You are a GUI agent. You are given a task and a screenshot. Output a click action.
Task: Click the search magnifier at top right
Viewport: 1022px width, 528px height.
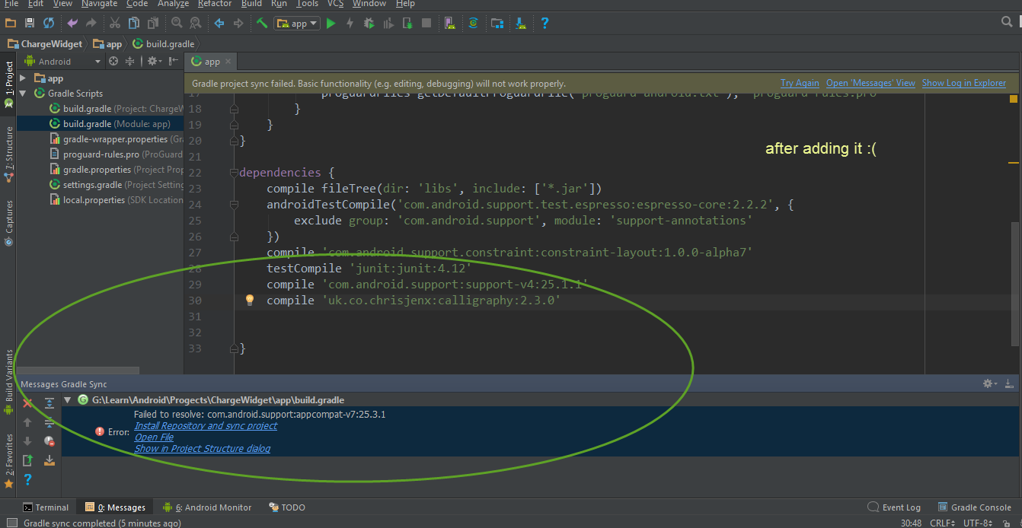[1008, 23]
